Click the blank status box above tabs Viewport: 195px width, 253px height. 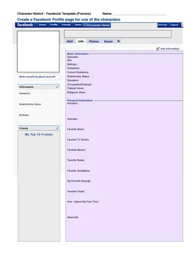click(x=117, y=34)
